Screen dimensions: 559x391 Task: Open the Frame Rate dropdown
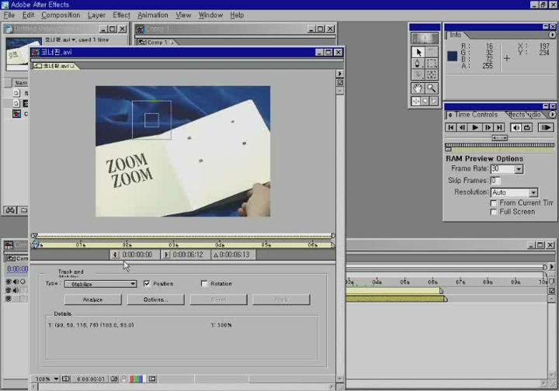[519, 169]
